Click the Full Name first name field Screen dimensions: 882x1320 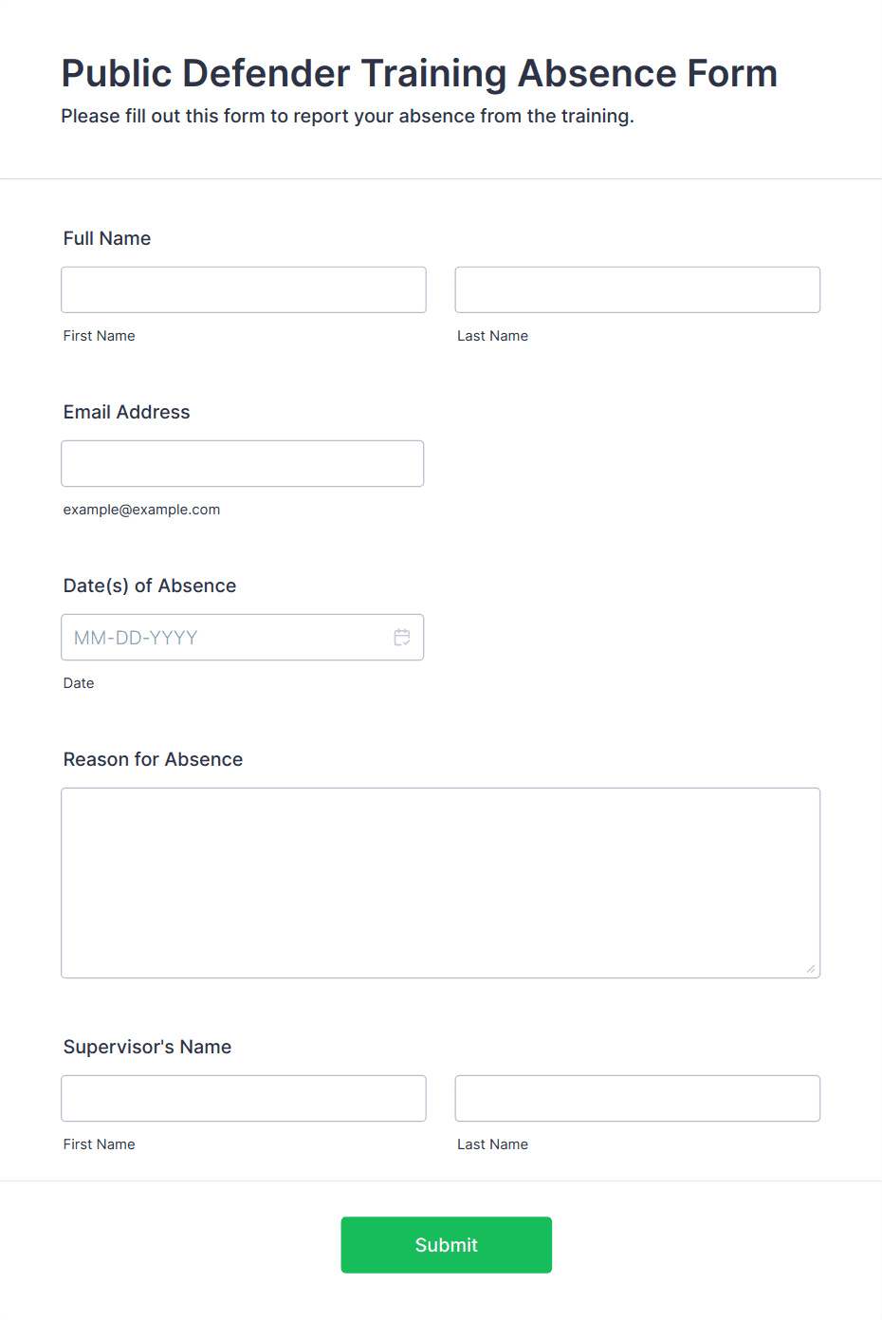(x=244, y=289)
